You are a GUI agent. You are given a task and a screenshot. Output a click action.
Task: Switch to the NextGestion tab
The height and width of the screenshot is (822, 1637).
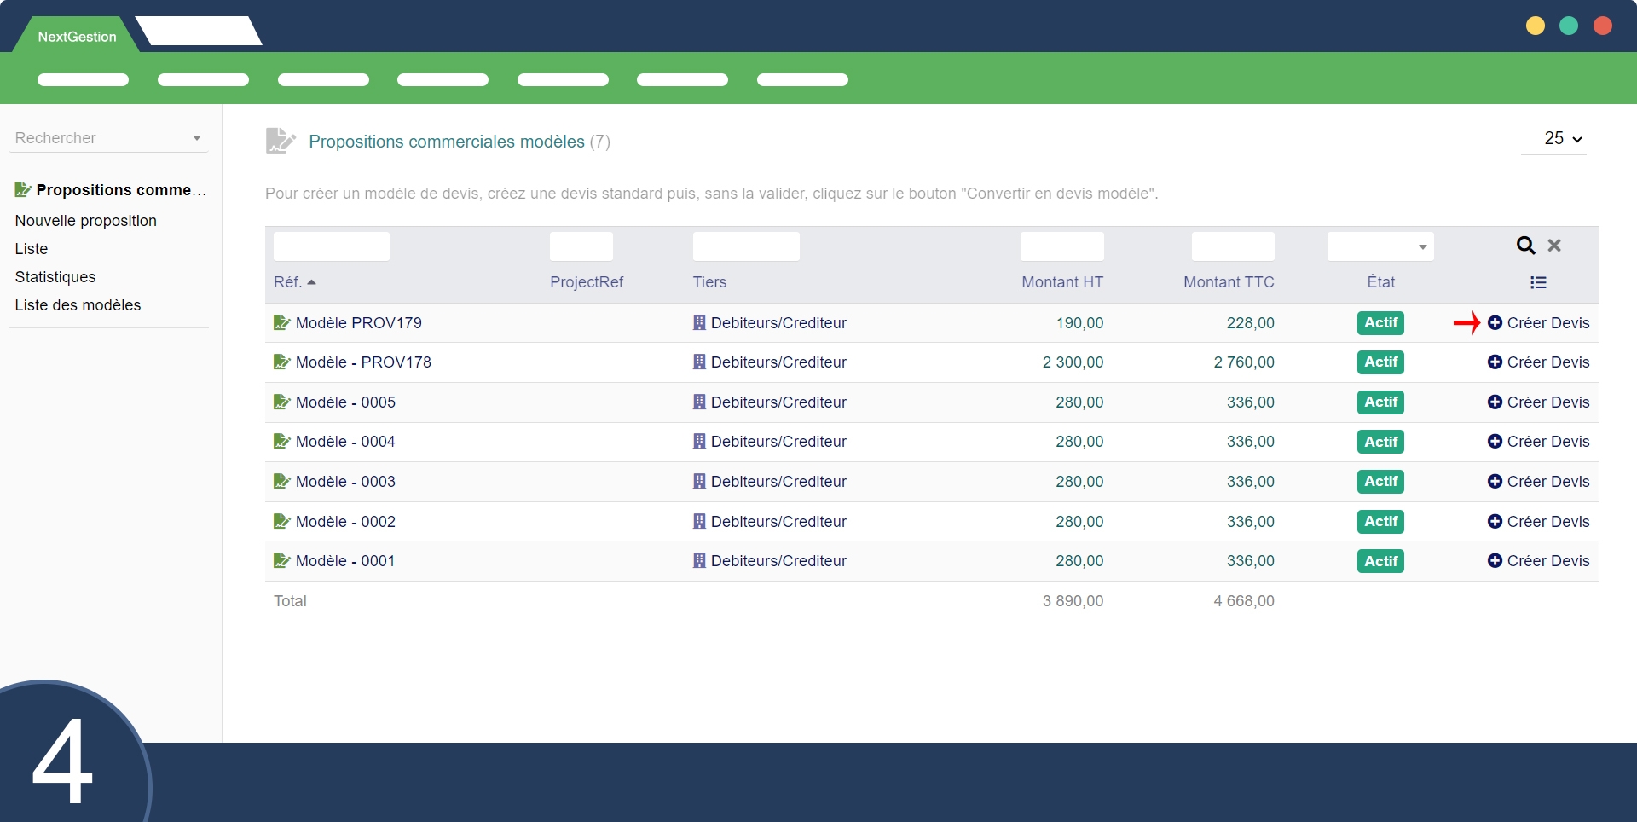(77, 37)
